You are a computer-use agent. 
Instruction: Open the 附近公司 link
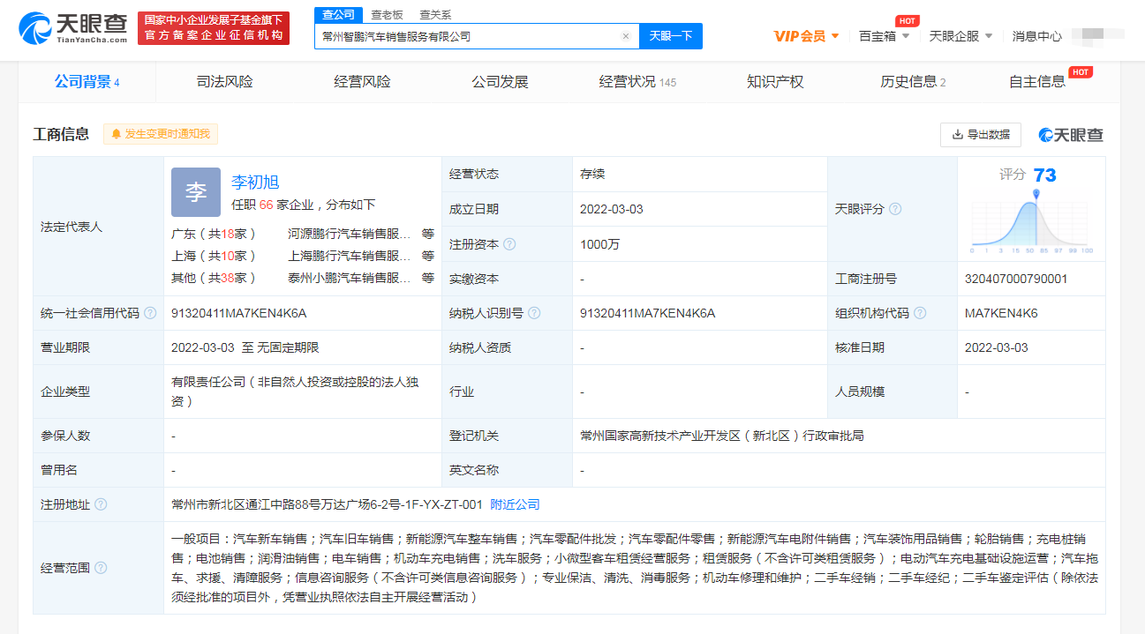(x=515, y=504)
